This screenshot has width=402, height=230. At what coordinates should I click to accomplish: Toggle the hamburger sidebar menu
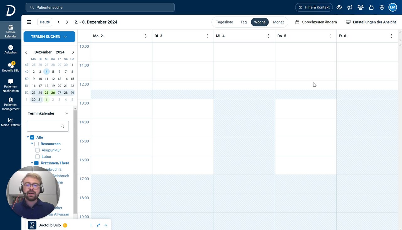29,22
